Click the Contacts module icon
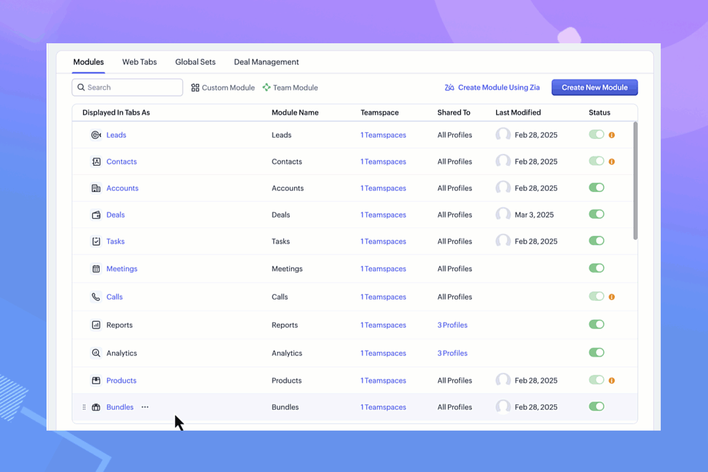 [96, 162]
